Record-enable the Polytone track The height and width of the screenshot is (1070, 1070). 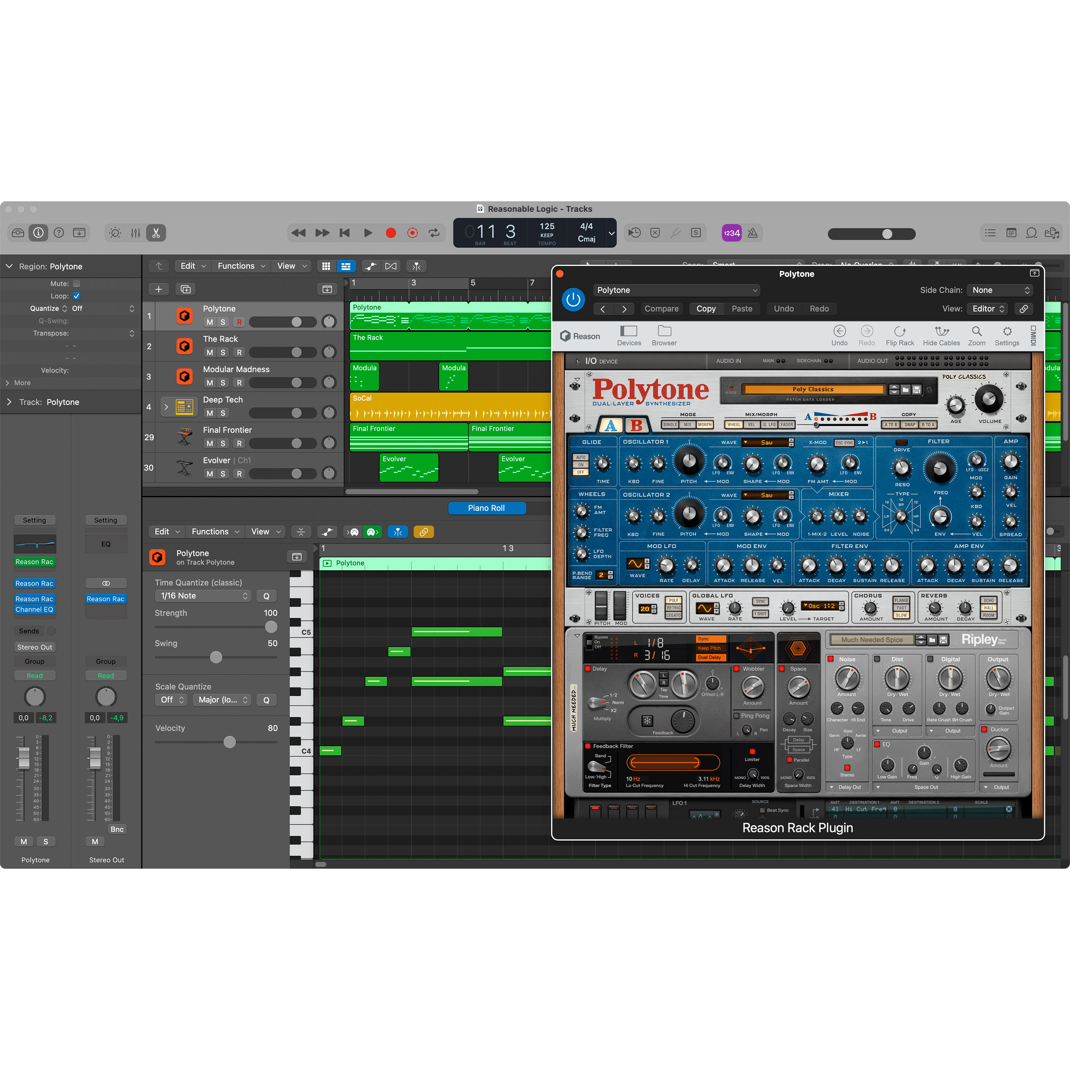click(239, 322)
